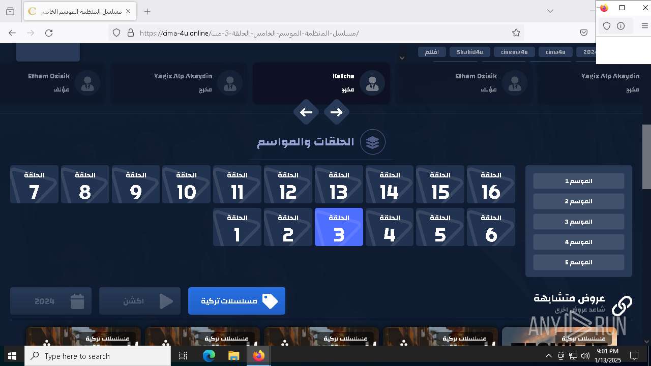Open the cima4u tag
Viewport: 651px width, 366px height.
555,52
